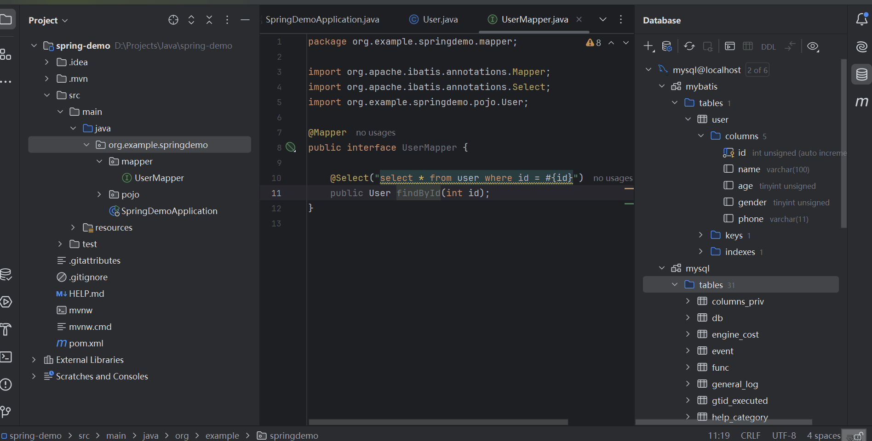Expand the engine_cost table
Screen dimensions: 872x441
[x=688, y=334]
